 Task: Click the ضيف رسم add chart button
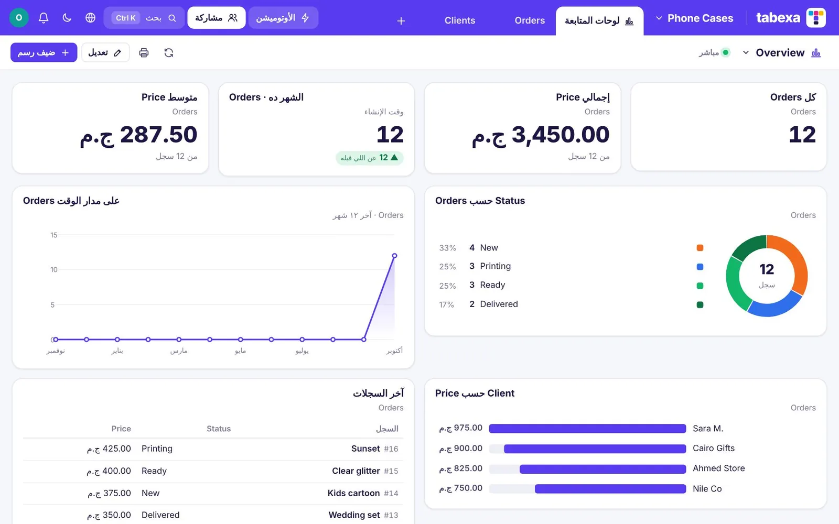(44, 52)
